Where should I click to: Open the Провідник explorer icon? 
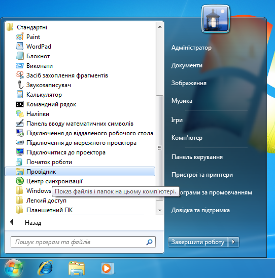pos(20,172)
